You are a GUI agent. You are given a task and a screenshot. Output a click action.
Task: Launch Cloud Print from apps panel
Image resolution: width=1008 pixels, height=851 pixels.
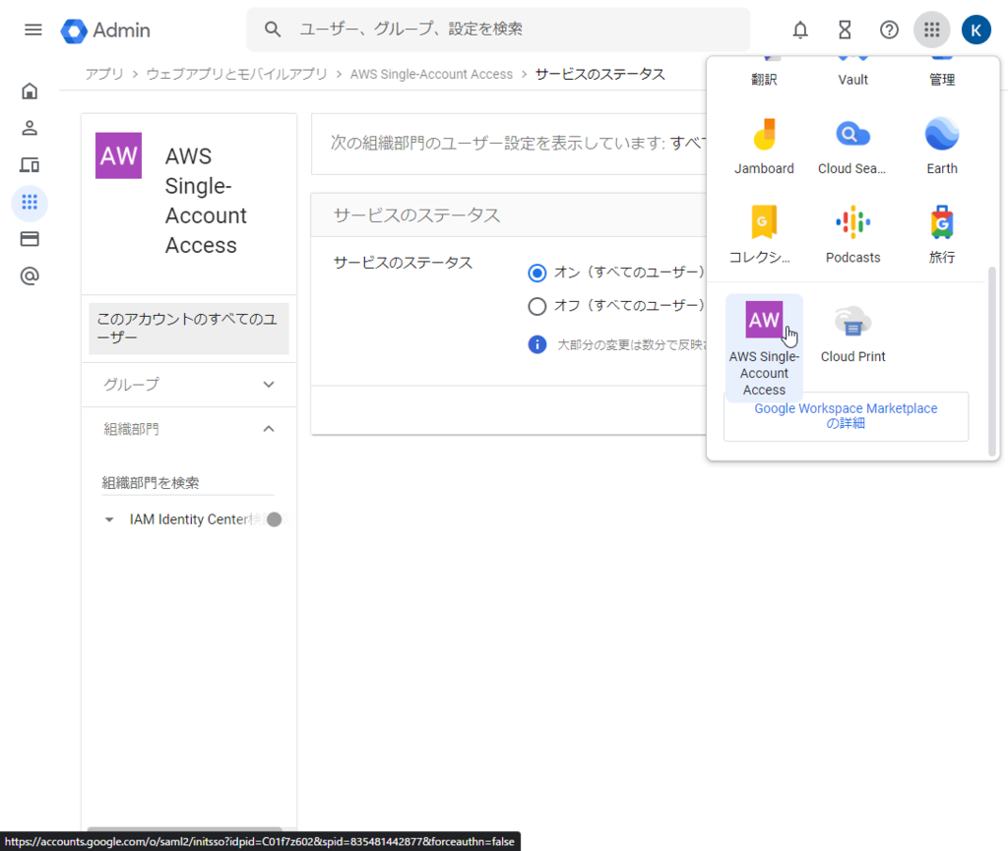pos(852,335)
